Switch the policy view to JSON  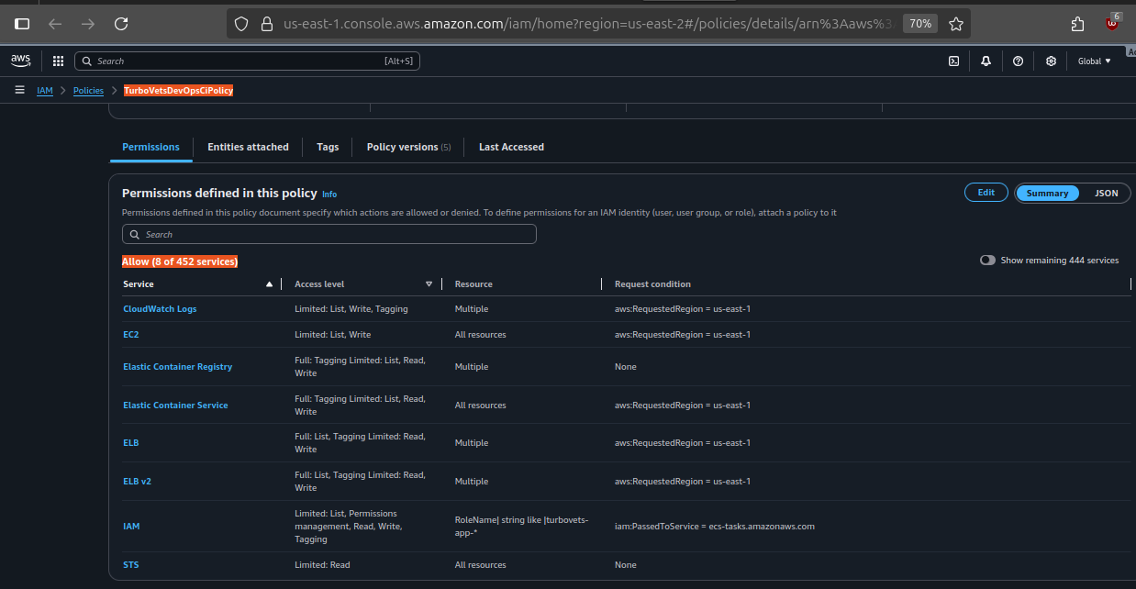click(1106, 193)
